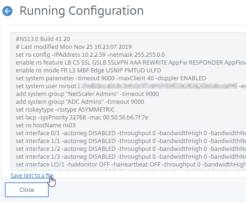Click the set lacp sysPriority line
This screenshot has width=246, height=202.
pyautogui.click(x=82, y=117)
